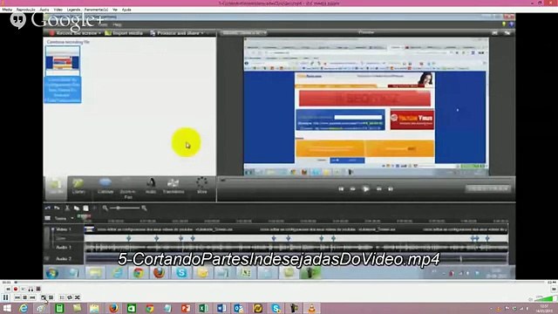Open the Áudio menu in VLC
This screenshot has height=314, width=558.
click(x=44, y=10)
